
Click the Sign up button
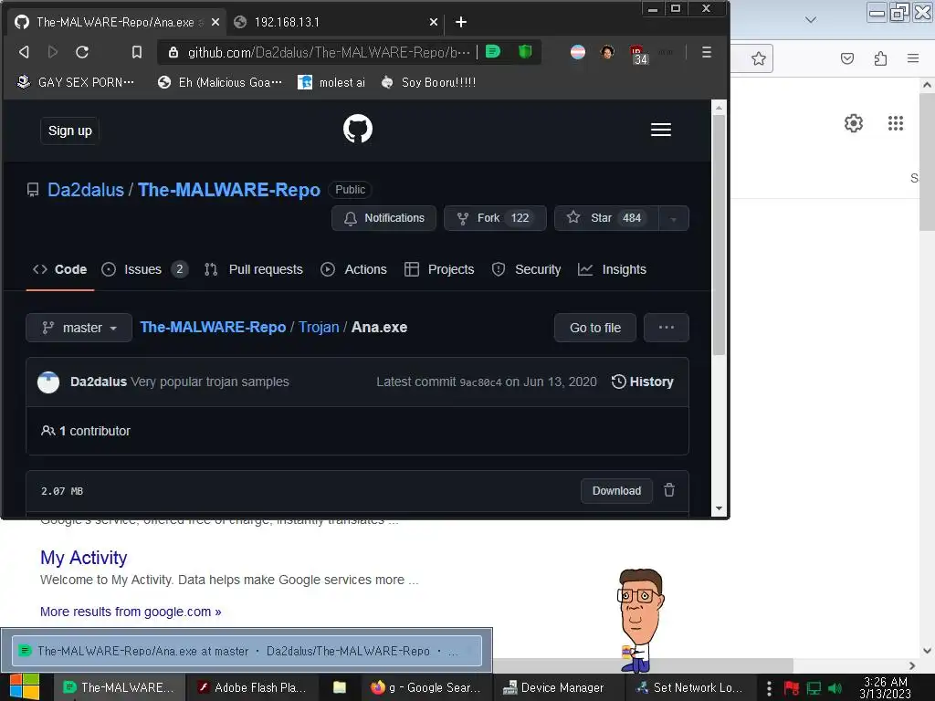click(69, 131)
